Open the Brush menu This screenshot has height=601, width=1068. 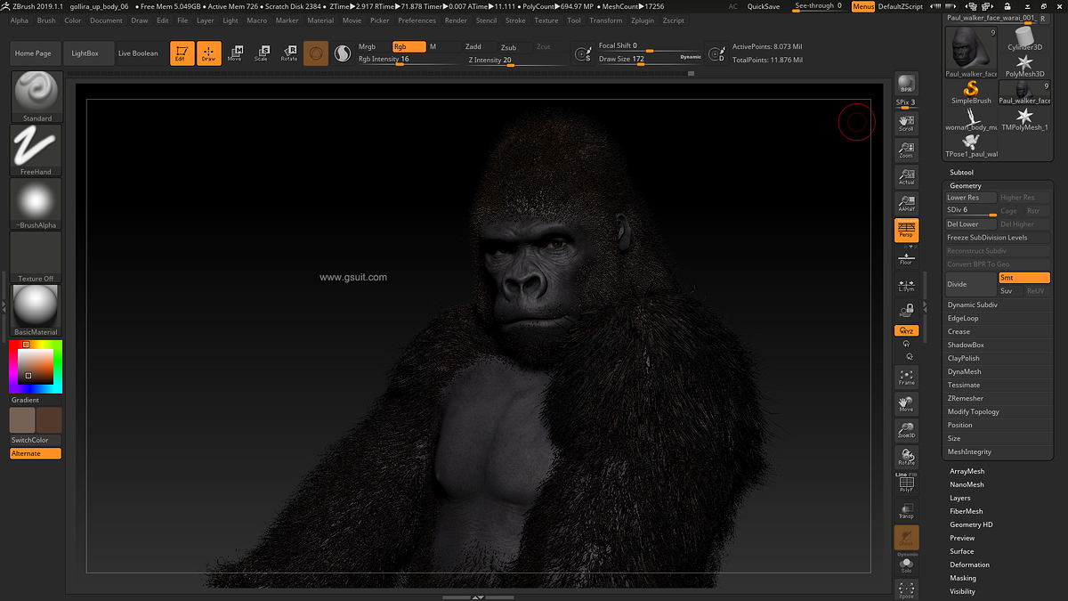point(45,20)
